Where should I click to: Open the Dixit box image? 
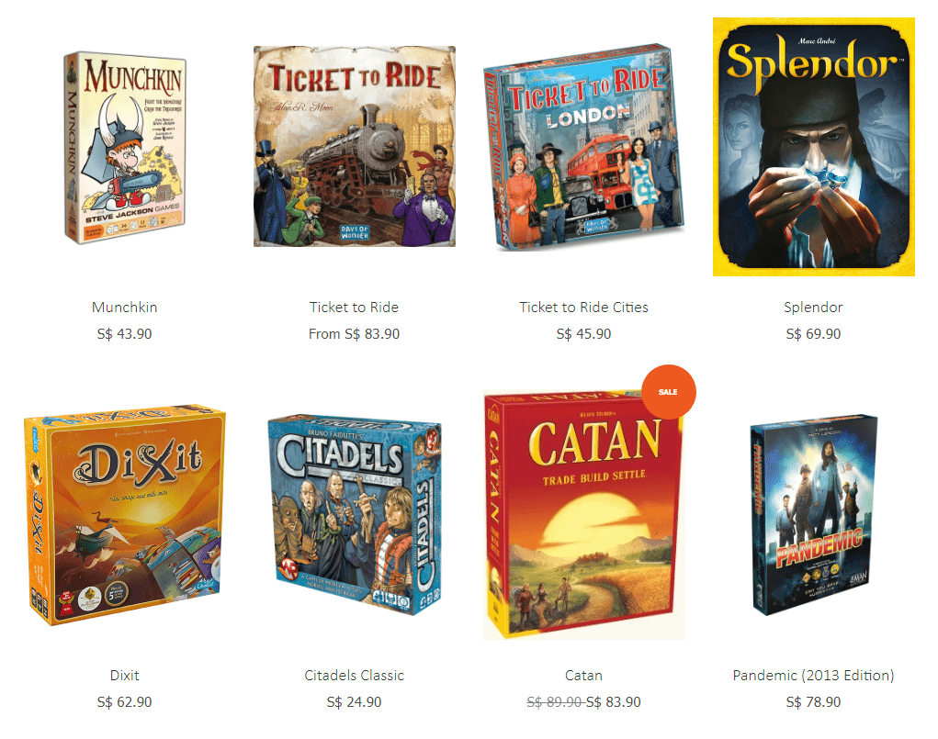coord(125,515)
